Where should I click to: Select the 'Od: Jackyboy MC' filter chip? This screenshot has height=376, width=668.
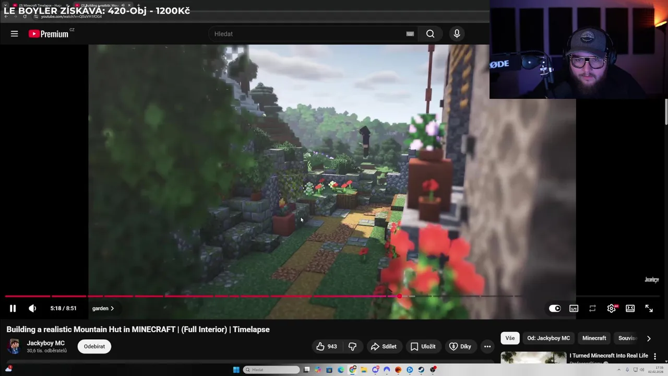point(548,338)
